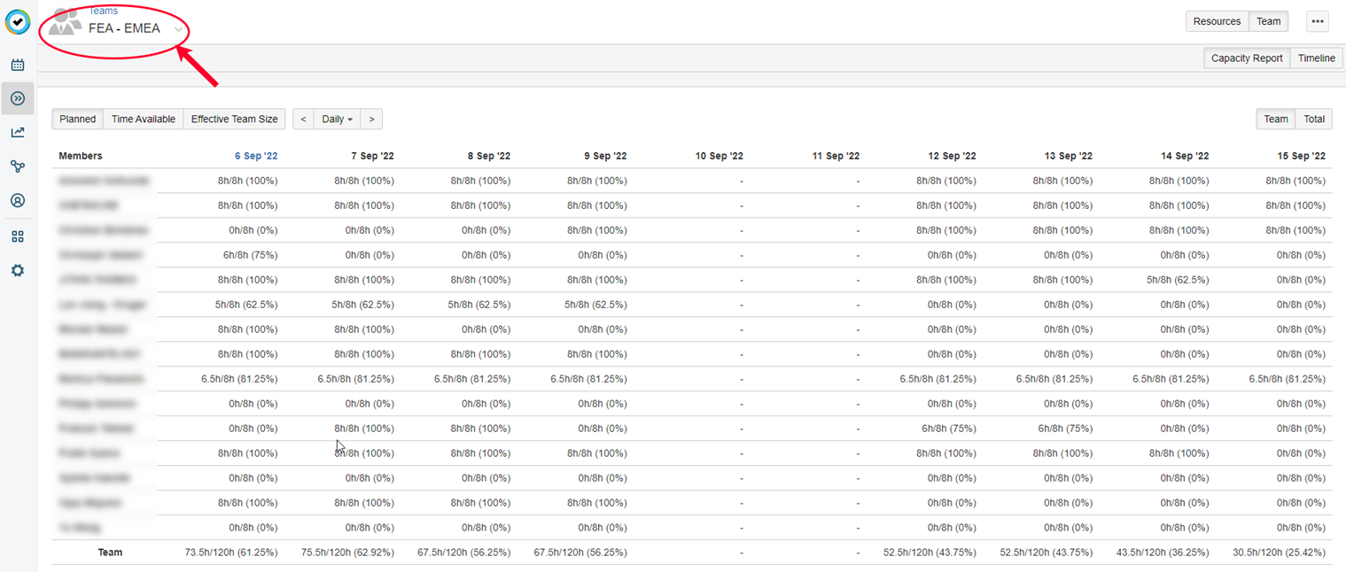The height and width of the screenshot is (572, 1346).
Task: Switch to the Timeline tab
Action: [1316, 58]
